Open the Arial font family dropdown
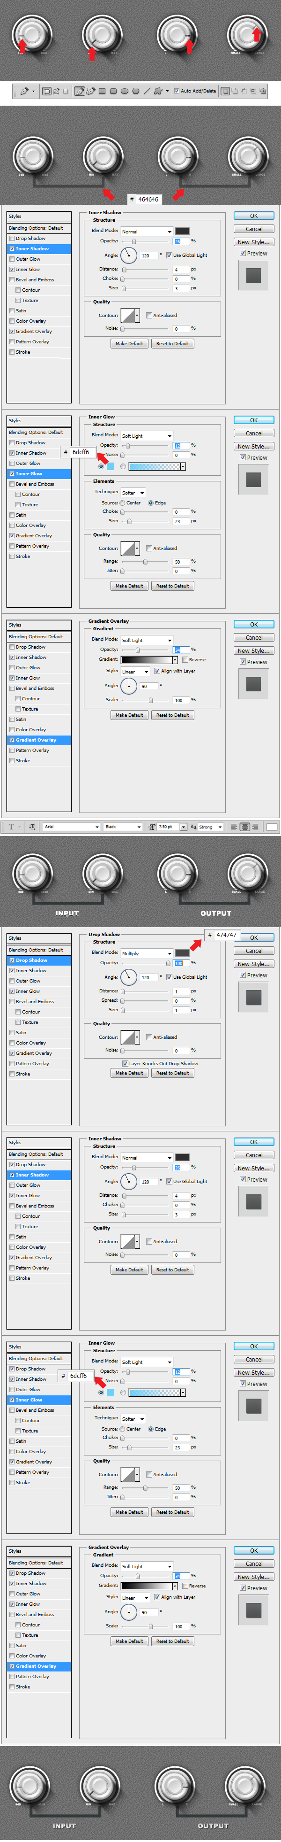This screenshot has width=281, height=1842. point(71,827)
